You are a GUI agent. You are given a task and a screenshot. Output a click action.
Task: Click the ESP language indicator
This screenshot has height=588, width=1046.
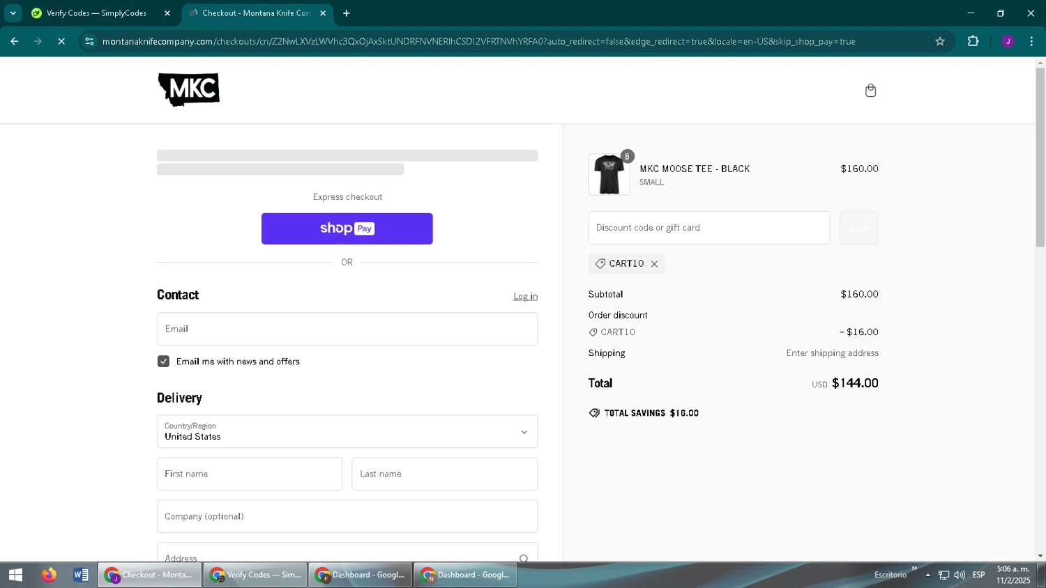(x=979, y=575)
